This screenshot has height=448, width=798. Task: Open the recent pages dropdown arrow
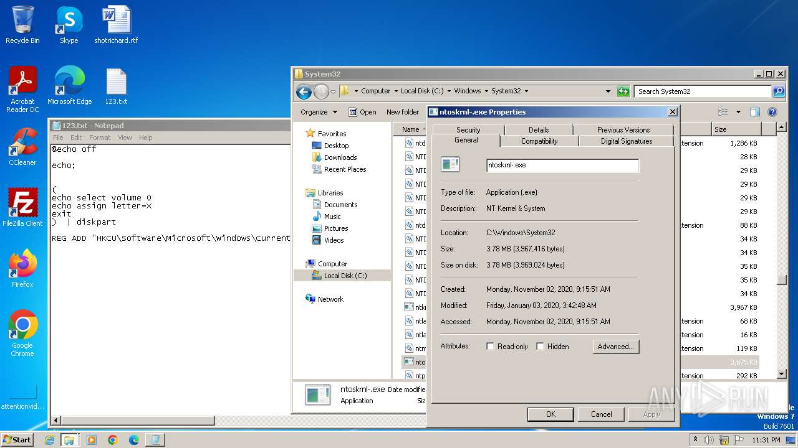click(333, 91)
